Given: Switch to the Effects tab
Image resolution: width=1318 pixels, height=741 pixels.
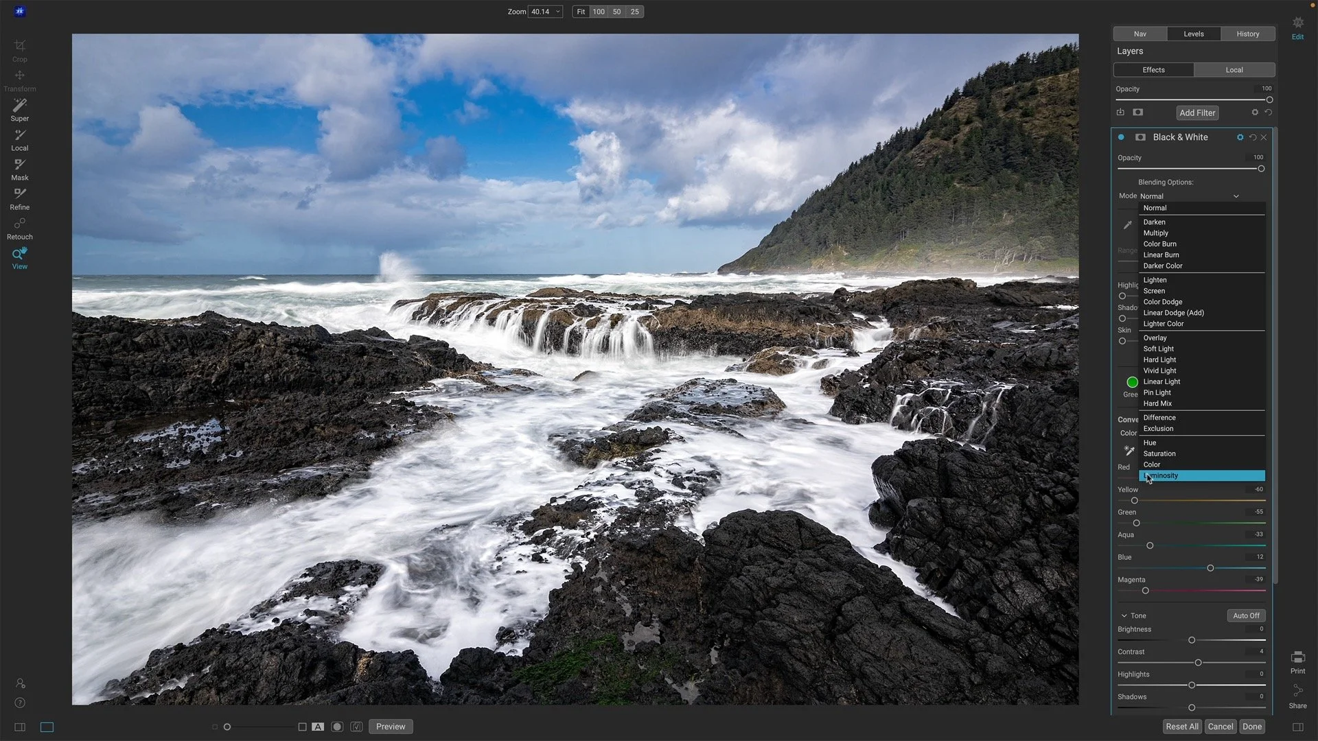Looking at the screenshot, I should 1153,69.
